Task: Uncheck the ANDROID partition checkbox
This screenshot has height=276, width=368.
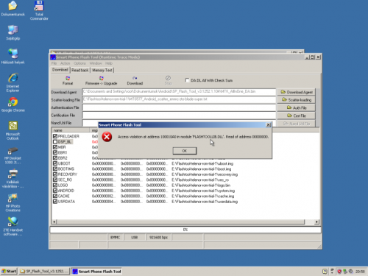Action: [55, 191]
